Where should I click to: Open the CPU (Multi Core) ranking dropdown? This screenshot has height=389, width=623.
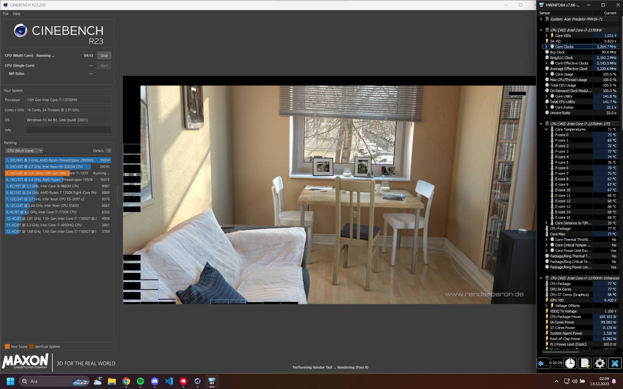click(24, 151)
